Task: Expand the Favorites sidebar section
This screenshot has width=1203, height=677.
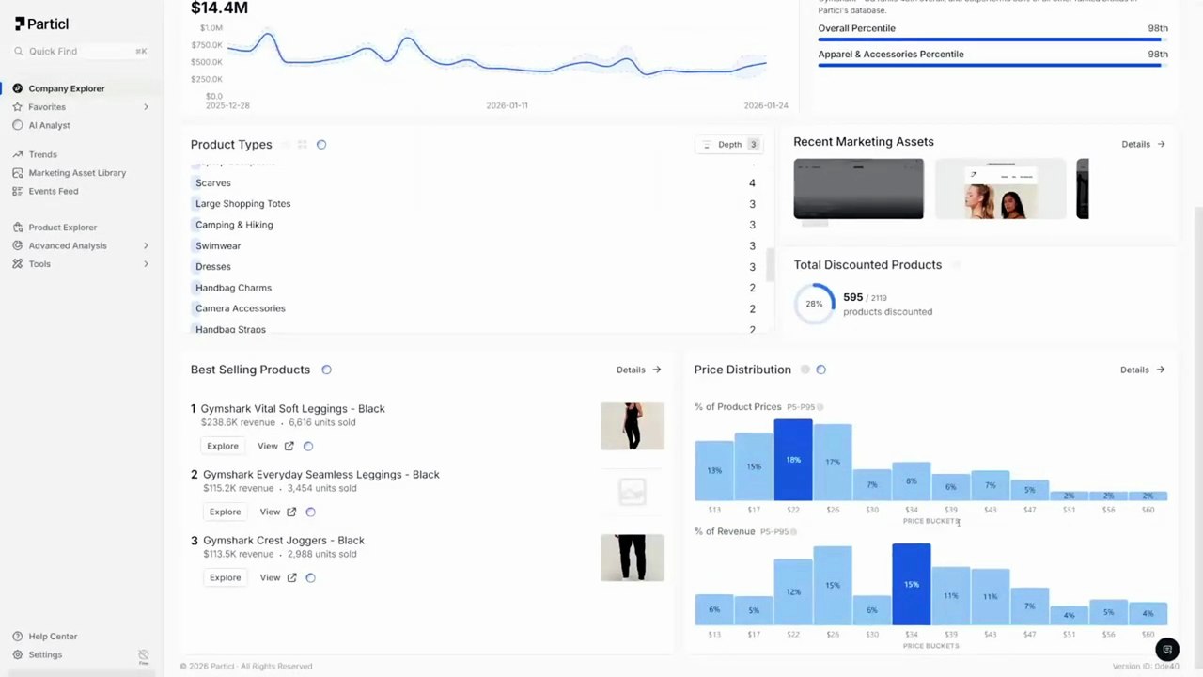Action: click(x=146, y=107)
